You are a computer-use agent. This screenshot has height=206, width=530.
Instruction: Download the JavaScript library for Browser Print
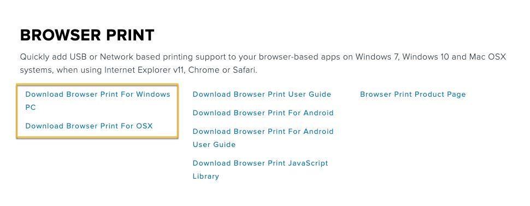(260, 169)
